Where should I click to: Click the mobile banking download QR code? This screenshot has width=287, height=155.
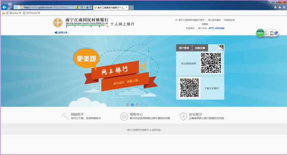(189, 88)
